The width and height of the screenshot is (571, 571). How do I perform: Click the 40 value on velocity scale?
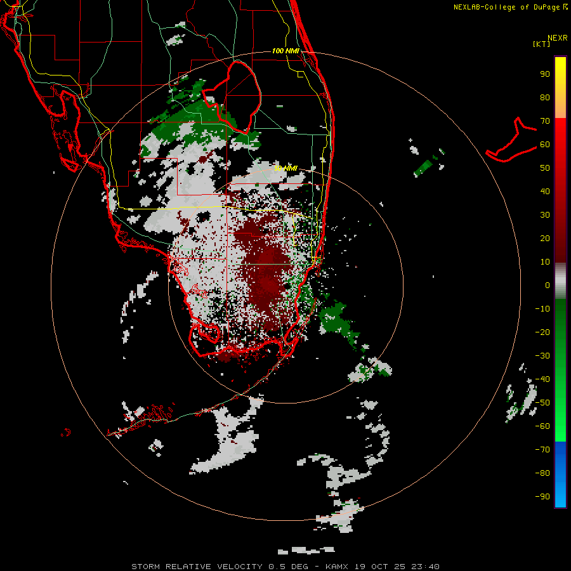click(545, 192)
